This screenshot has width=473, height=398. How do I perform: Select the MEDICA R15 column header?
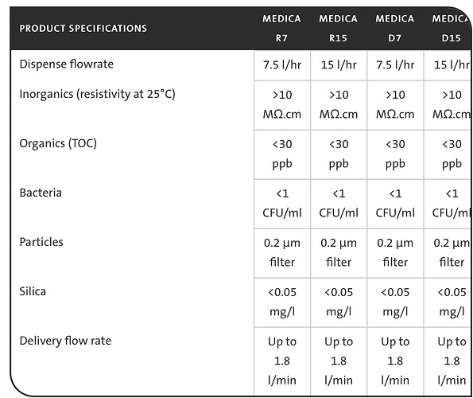pos(338,29)
